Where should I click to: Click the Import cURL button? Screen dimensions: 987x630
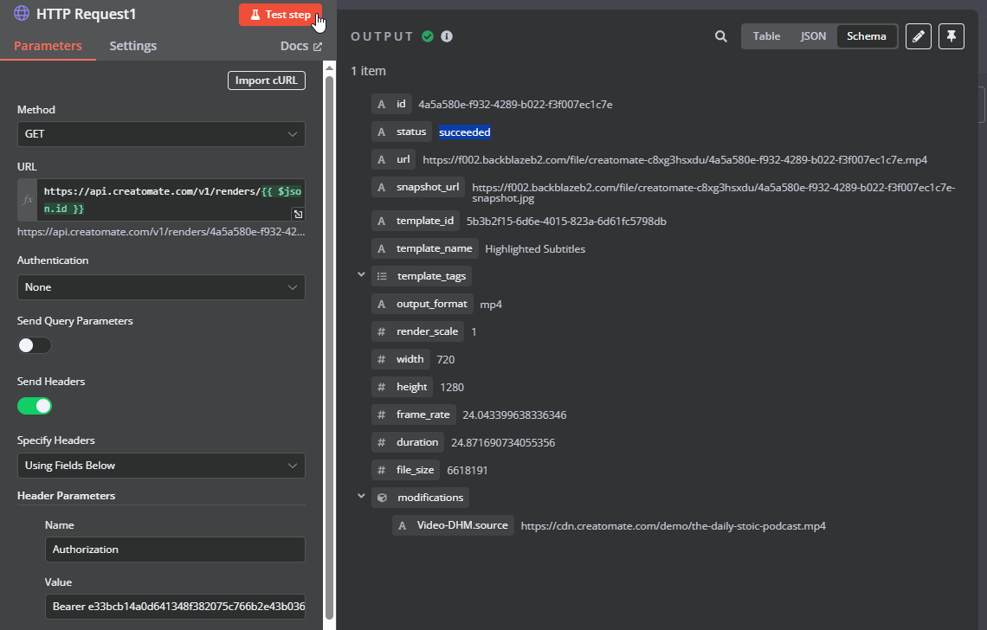[267, 80]
